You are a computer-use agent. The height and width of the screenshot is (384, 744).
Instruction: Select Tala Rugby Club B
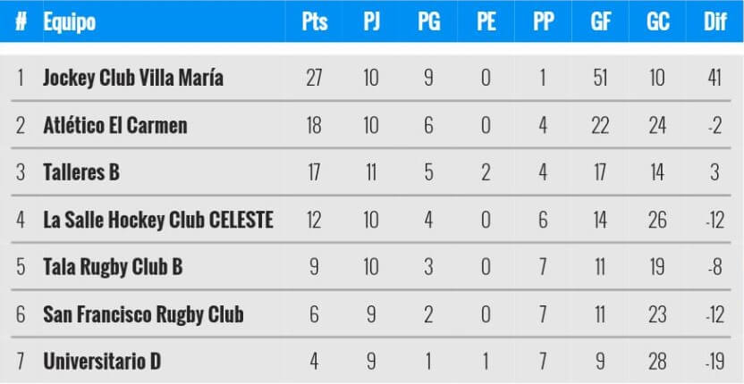(x=113, y=268)
